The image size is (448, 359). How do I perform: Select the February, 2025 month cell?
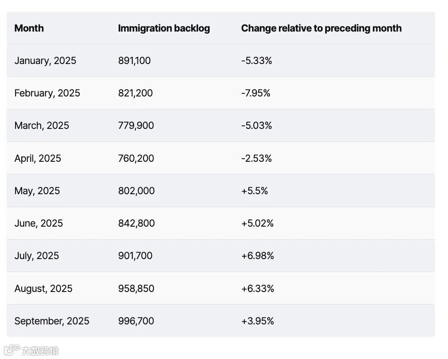click(x=47, y=93)
